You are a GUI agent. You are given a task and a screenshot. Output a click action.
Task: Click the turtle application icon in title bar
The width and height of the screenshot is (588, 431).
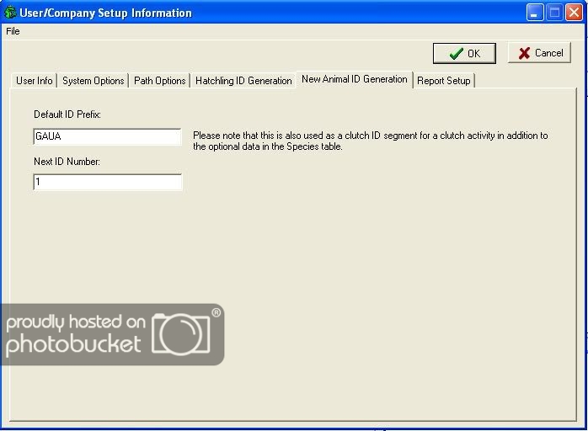click(x=11, y=13)
